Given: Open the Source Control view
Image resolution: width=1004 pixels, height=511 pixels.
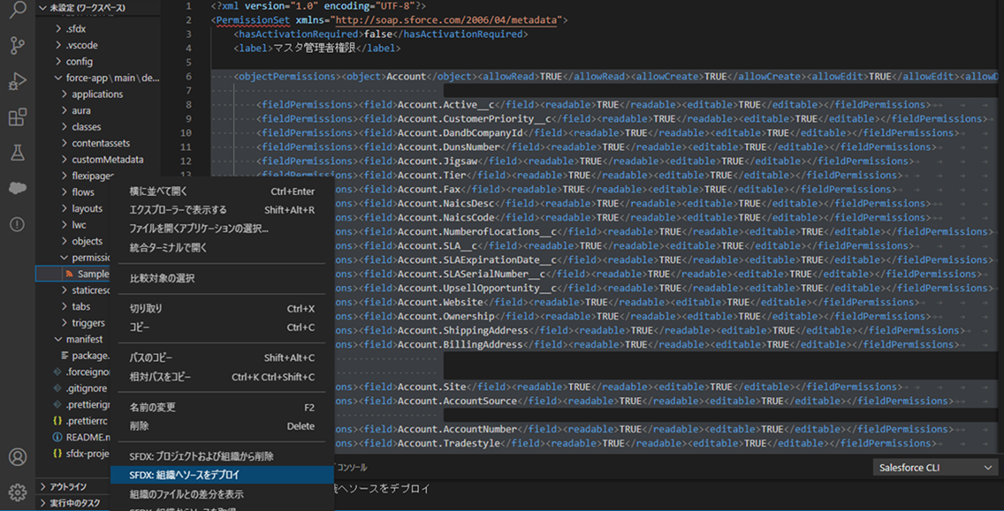Looking at the screenshot, I should point(18,46).
